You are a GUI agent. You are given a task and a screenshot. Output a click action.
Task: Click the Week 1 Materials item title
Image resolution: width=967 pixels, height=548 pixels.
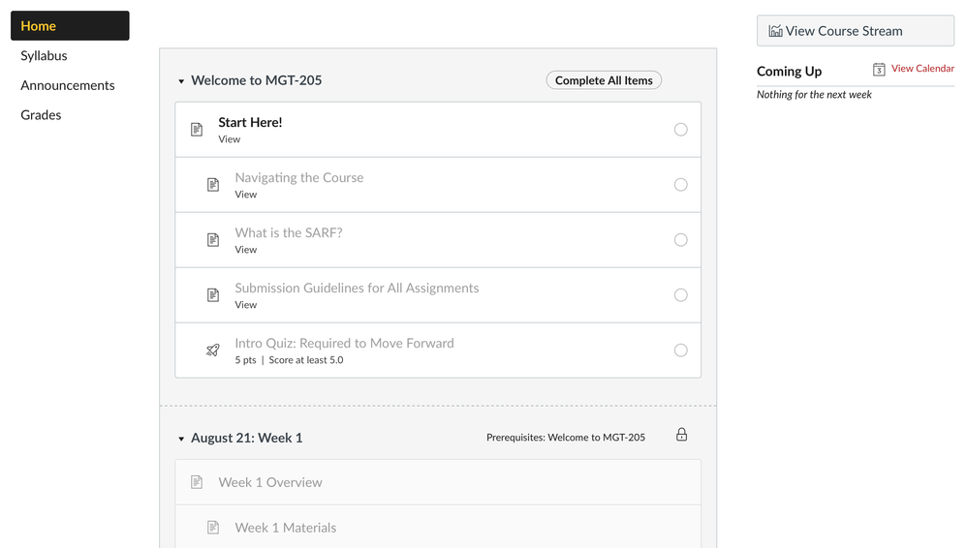click(x=286, y=528)
